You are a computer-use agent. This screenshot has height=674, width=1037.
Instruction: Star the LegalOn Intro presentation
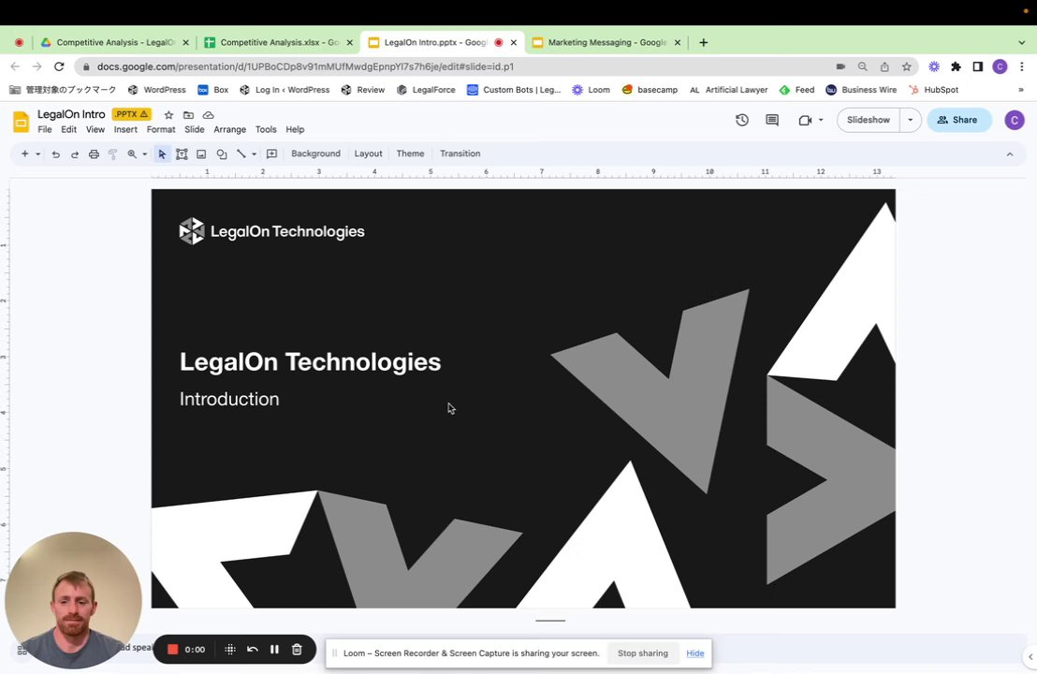(x=168, y=115)
